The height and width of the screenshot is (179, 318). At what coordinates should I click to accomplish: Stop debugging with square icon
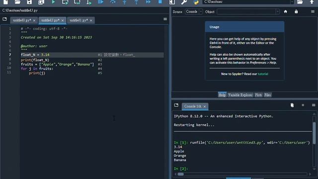point(160,2)
